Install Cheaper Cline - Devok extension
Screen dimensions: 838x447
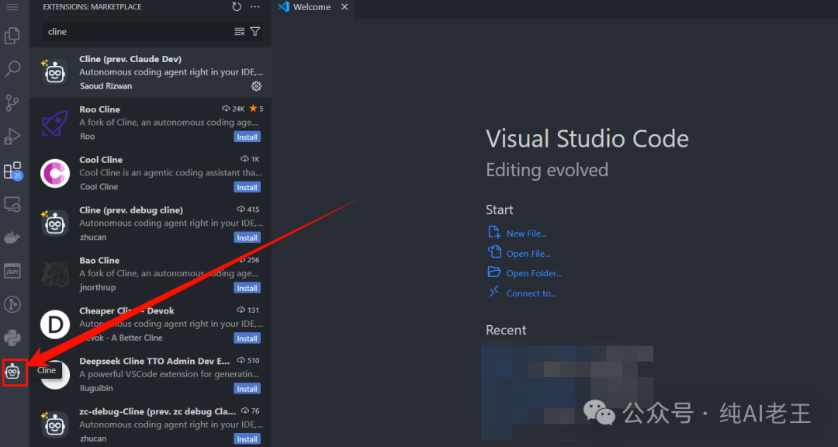tap(247, 338)
